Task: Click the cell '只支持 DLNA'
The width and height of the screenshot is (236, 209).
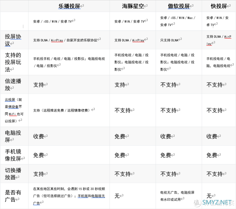Action: [169, 40]
